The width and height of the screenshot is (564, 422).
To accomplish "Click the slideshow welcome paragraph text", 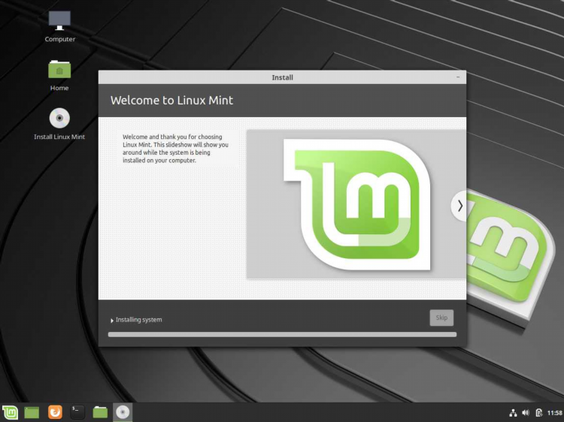I will [175, 149].
